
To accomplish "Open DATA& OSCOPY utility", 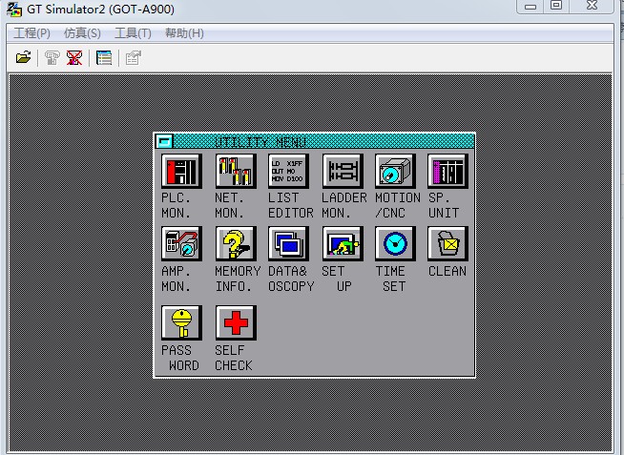I will pyautogui.click(x=288, y=245).
